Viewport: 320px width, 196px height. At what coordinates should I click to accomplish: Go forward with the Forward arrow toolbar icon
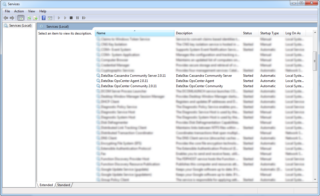tap(12, 18)
